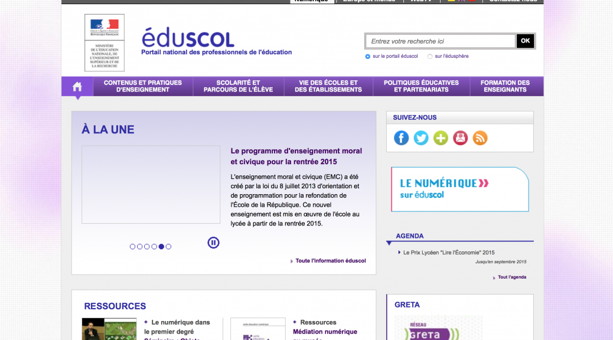Viewport: 613px width, 340px height.
Task: Click the 'Jusqu'en septembre 2015' date text
Action: click(501, 262)
